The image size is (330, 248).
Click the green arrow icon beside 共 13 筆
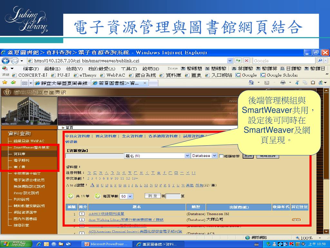(x=70, y=196)
